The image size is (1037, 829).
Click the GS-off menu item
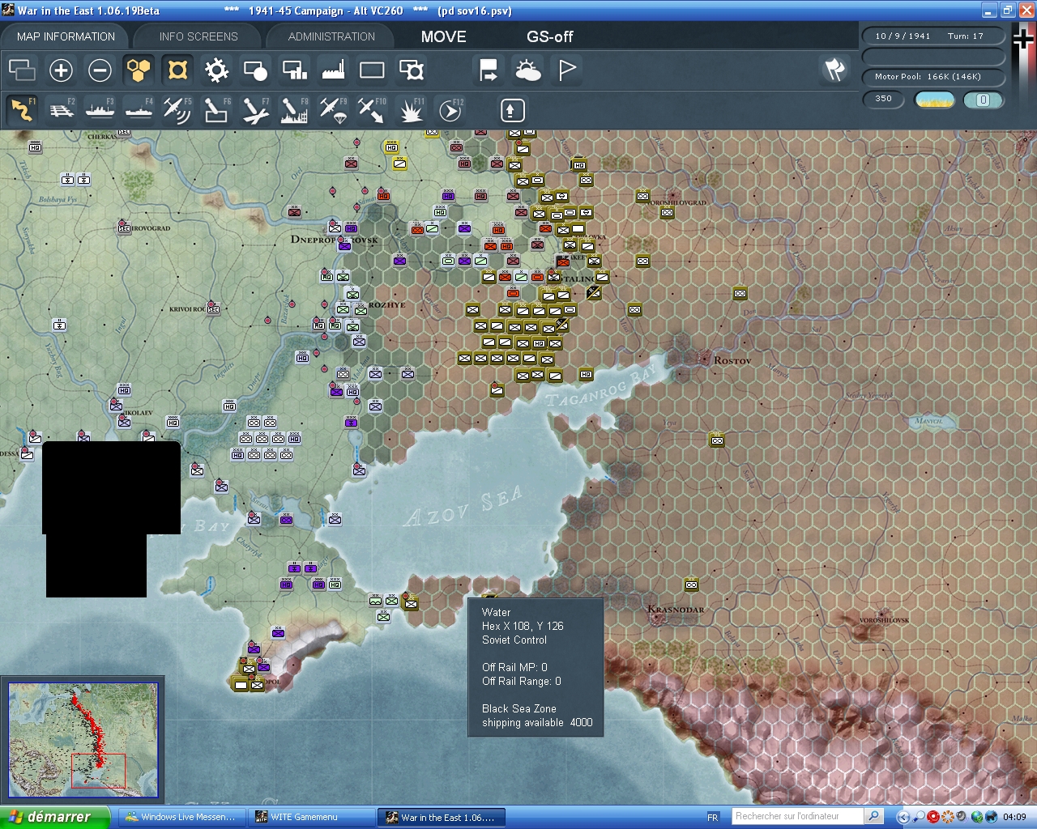[549, 36]
